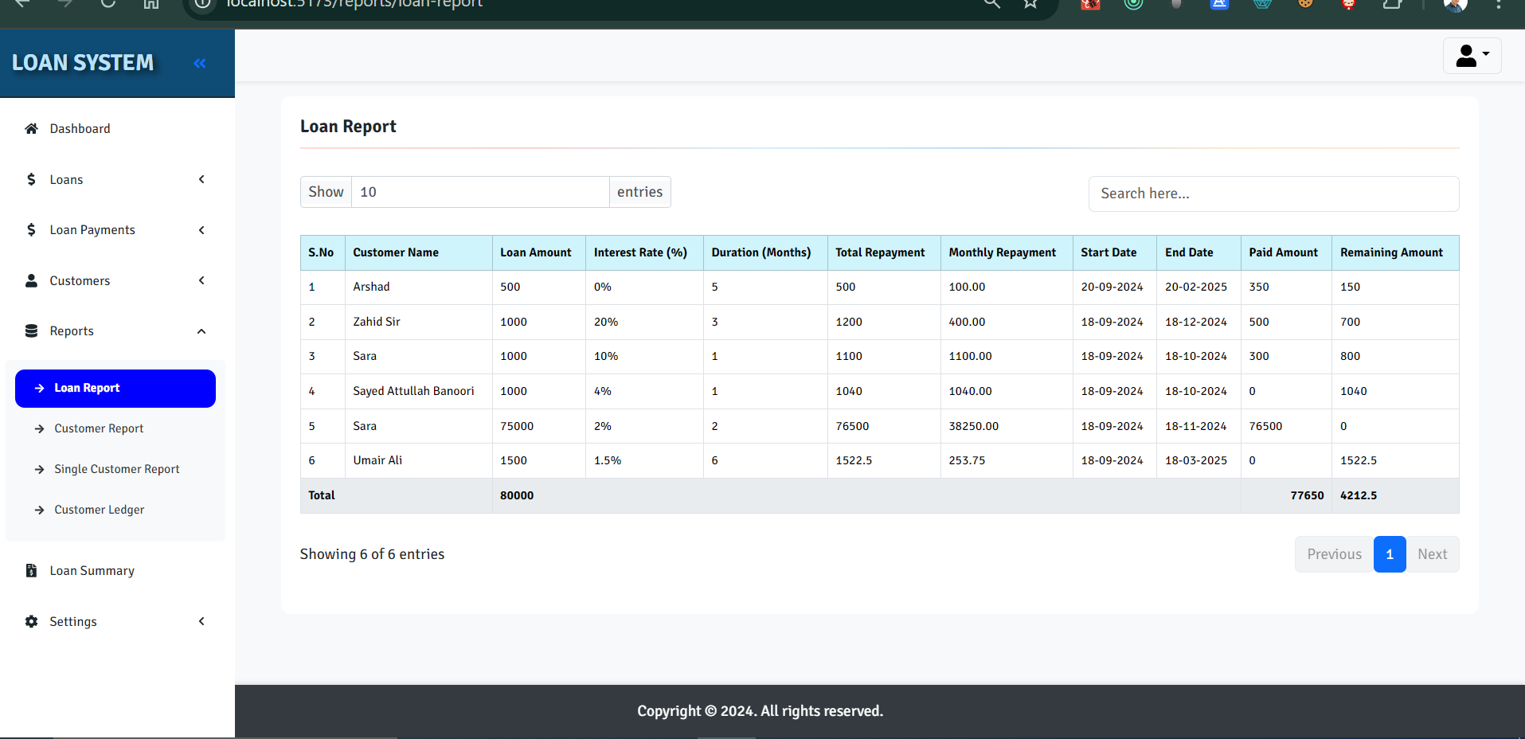Click the Loans dollar icon
Screen dimensions: 1525x739
(31, 179)
